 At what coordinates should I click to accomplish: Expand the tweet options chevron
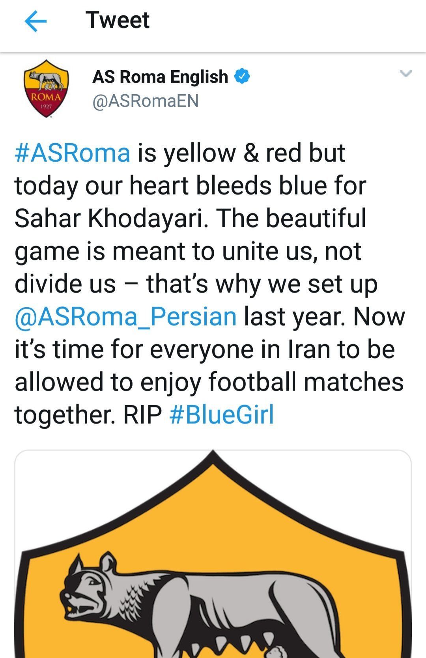(x=405, y=73)
